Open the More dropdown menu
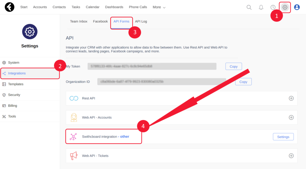 [159, 7]
